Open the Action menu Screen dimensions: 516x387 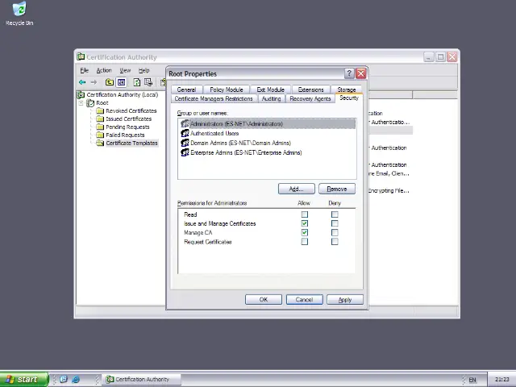tap(104, 70)
